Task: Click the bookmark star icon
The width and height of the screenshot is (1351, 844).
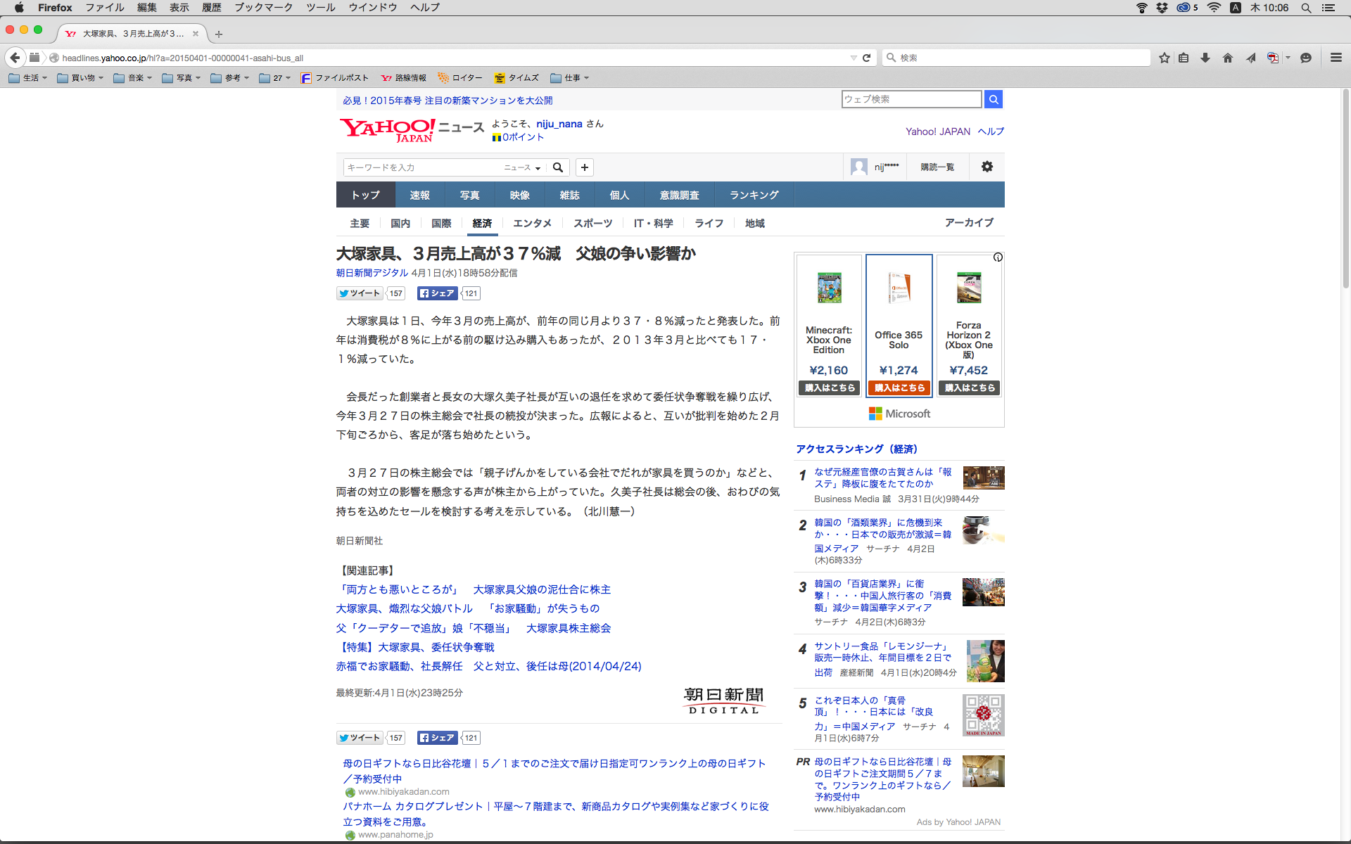Action: tap(1165, 58)
